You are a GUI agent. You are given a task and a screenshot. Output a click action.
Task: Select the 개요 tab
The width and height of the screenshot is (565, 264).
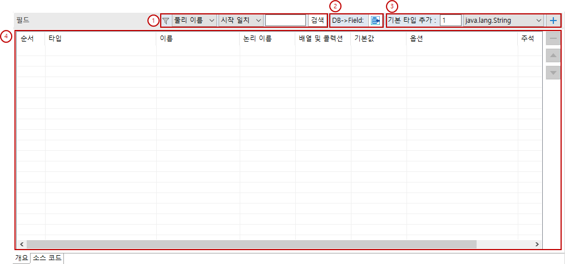(x=22, y=258)
